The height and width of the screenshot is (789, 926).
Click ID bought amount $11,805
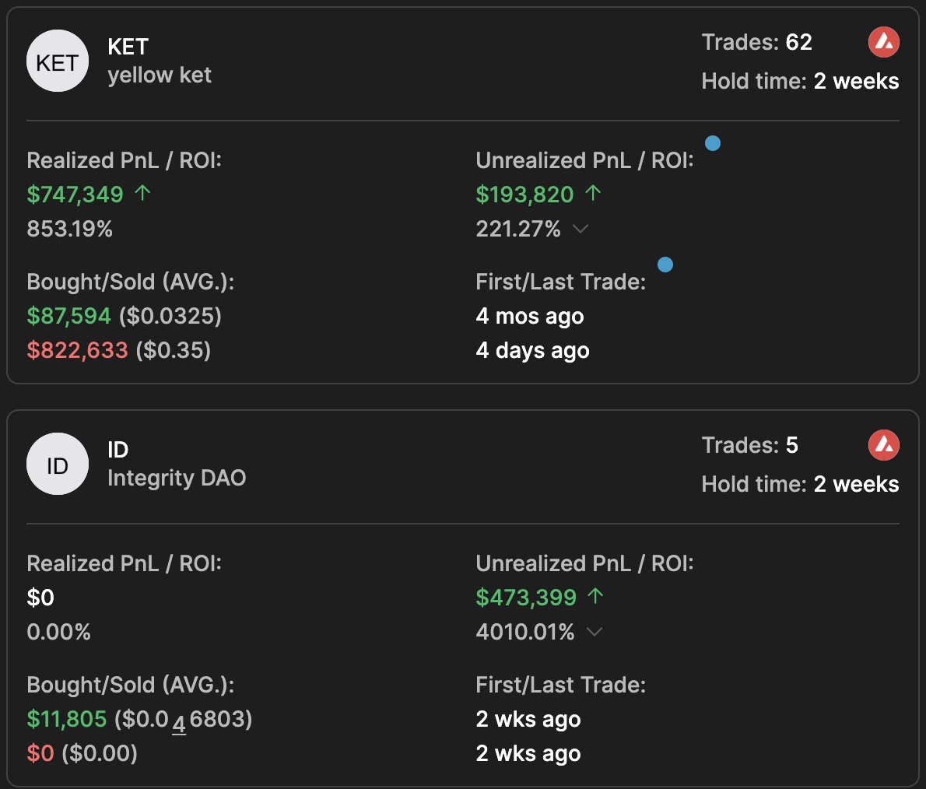pyautogui.click(x=66, y=719)
